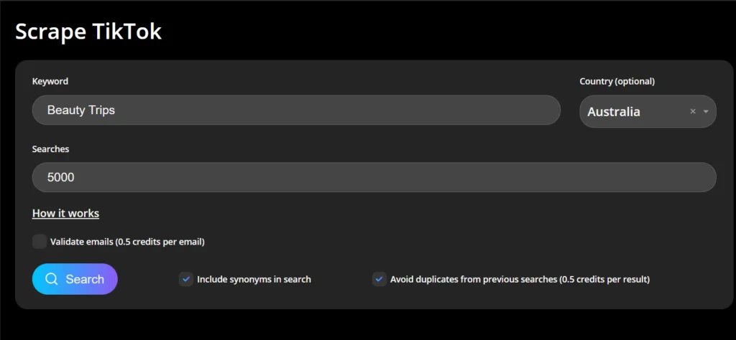Click the "Keyword" field label
This screenshot has height=340, width=736.
pos(50,81)
